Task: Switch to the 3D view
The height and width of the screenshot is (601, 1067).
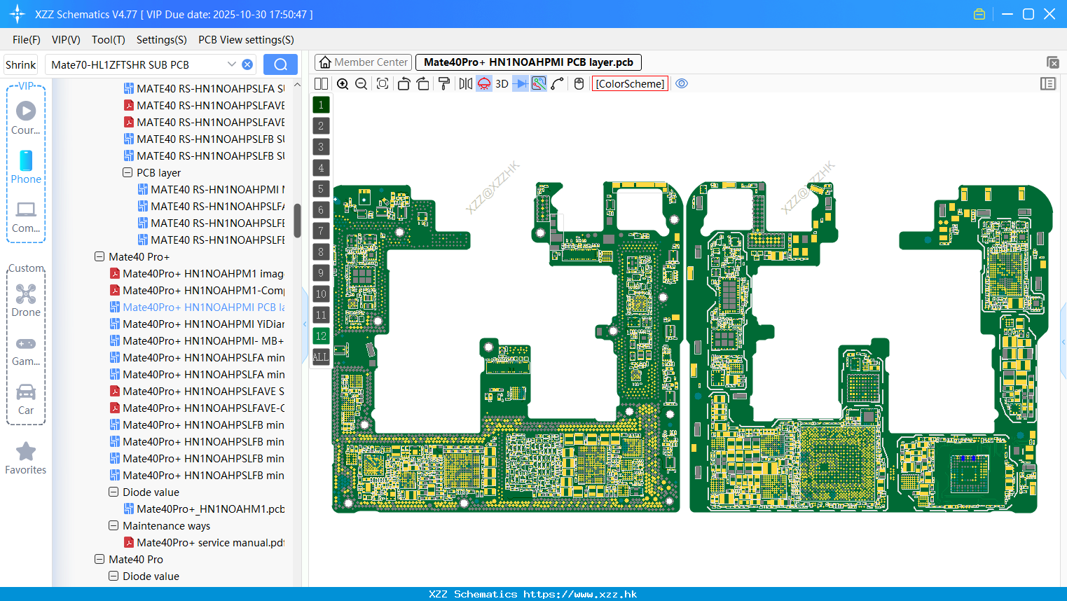Action: (502, 84)
